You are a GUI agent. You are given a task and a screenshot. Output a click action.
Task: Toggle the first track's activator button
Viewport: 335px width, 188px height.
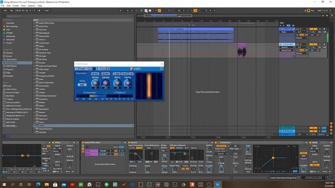click(x=313, y=29)
